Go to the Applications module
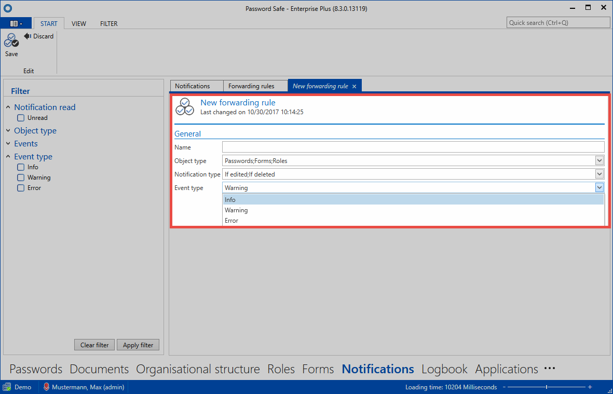 tap(507, 369)
